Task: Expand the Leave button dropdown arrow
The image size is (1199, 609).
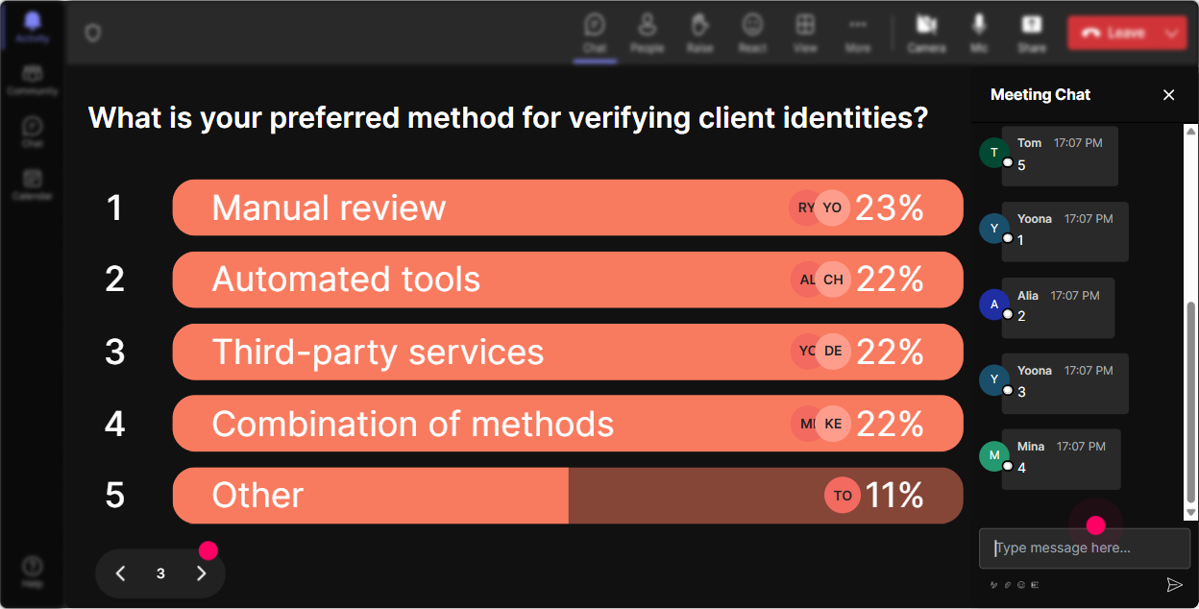Action: (x=1173, y=33)
